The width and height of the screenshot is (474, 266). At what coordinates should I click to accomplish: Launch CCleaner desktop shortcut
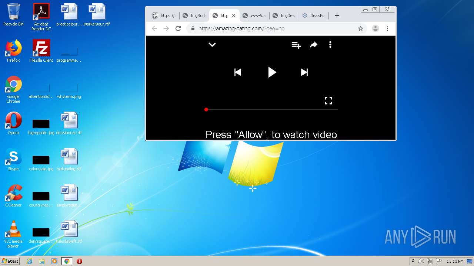[13, 196]
